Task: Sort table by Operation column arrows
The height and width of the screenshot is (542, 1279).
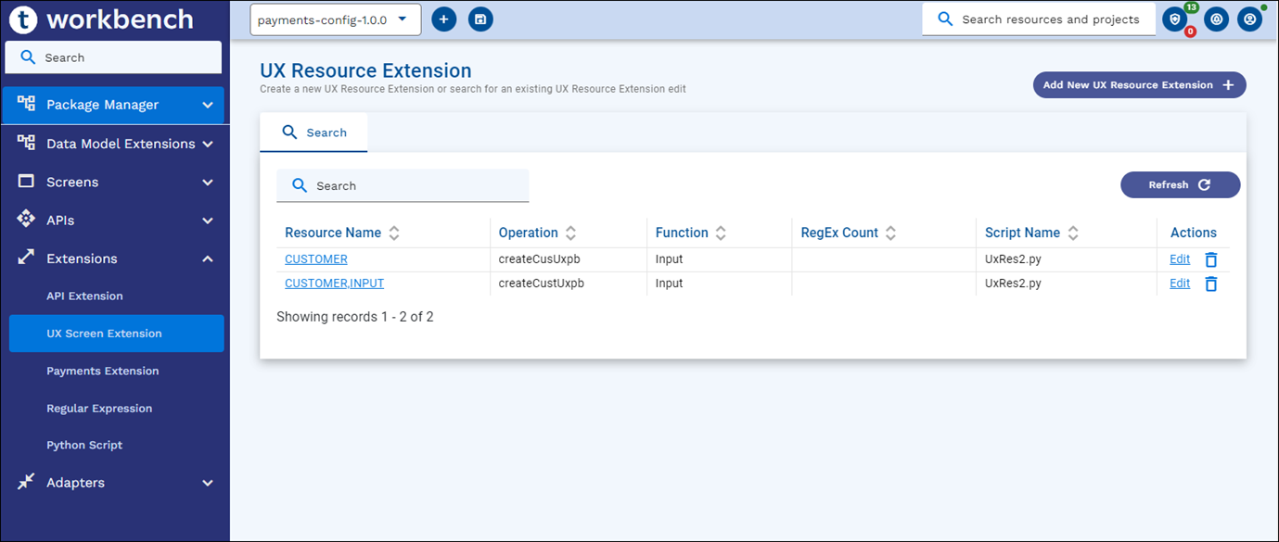Action: (570, 233)
